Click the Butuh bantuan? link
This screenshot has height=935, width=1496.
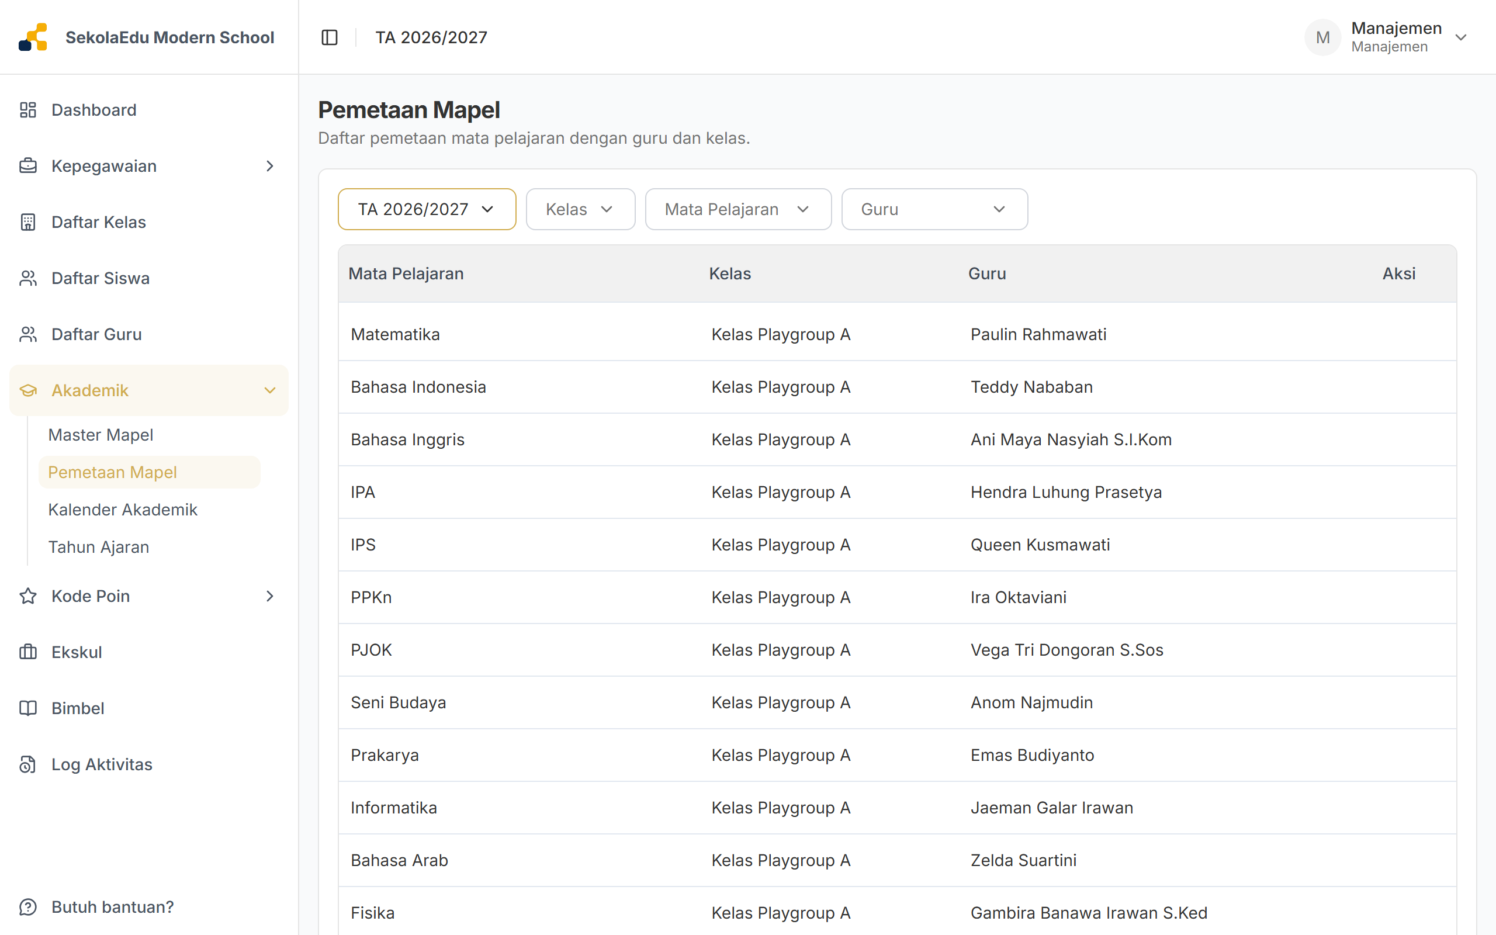pyautogui.click(x=113, y=906)
